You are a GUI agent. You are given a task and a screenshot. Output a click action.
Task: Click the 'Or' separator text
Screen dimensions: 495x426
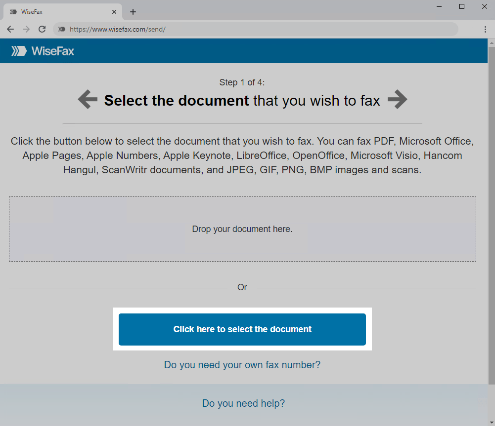[242, 287]
